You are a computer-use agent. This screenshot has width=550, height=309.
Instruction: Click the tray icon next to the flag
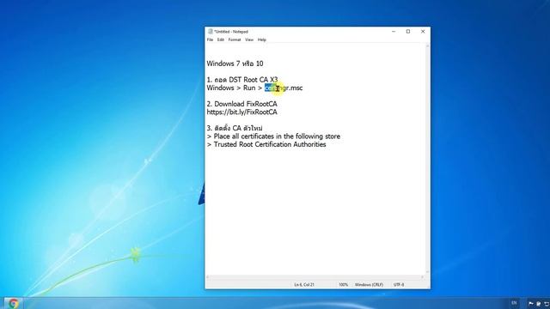[x=539, y=304]
